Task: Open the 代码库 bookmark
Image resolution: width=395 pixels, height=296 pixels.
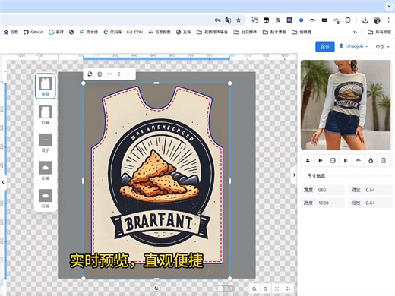Action: pyautogui.click(x=112, y=32)
